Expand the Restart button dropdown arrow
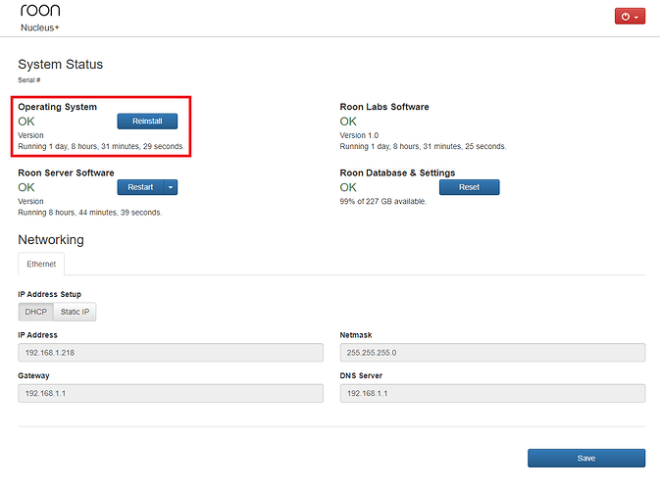Viewport: 660px width, 490px height. point(171,187)
